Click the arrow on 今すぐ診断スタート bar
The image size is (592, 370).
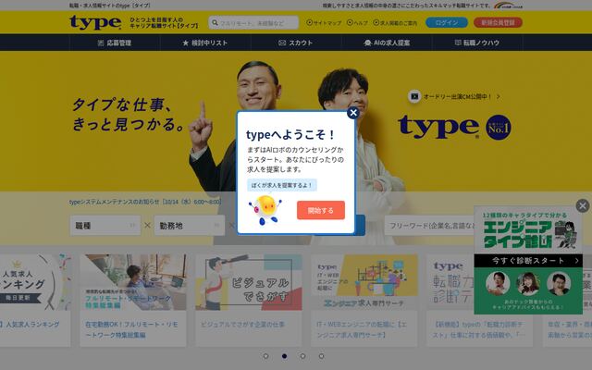[x=576, y=261]
